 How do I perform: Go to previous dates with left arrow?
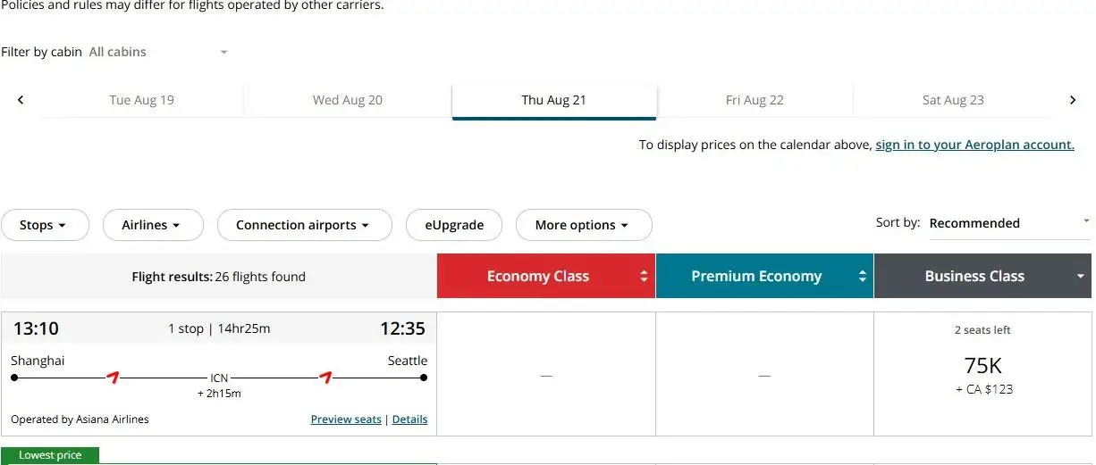point(21,100)
